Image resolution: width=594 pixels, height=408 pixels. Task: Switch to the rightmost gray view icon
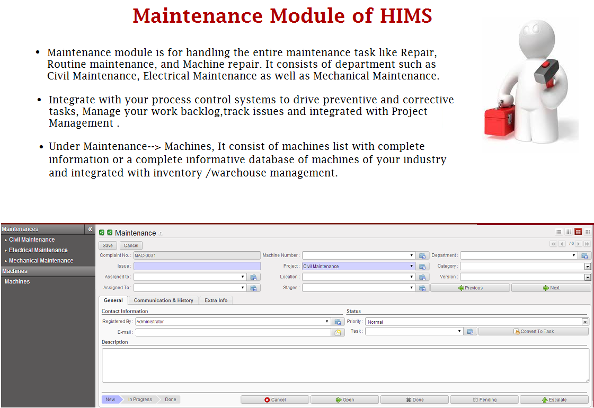click(588, 232)
